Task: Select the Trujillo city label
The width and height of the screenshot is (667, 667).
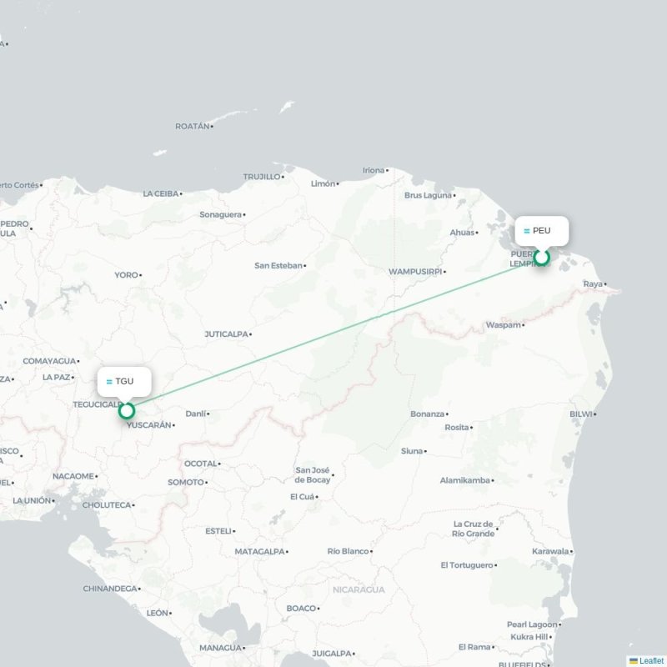Action: (x=262, y=177)
